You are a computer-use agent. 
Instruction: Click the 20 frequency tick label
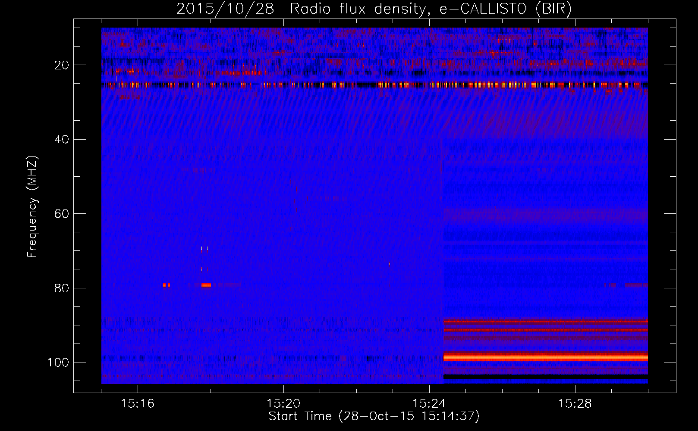(62, 65)
